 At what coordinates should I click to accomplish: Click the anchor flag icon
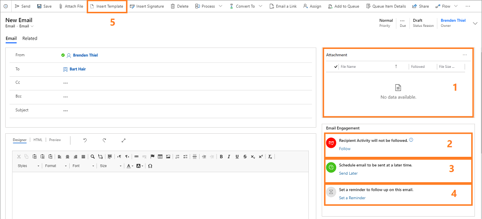coord(152,156)
